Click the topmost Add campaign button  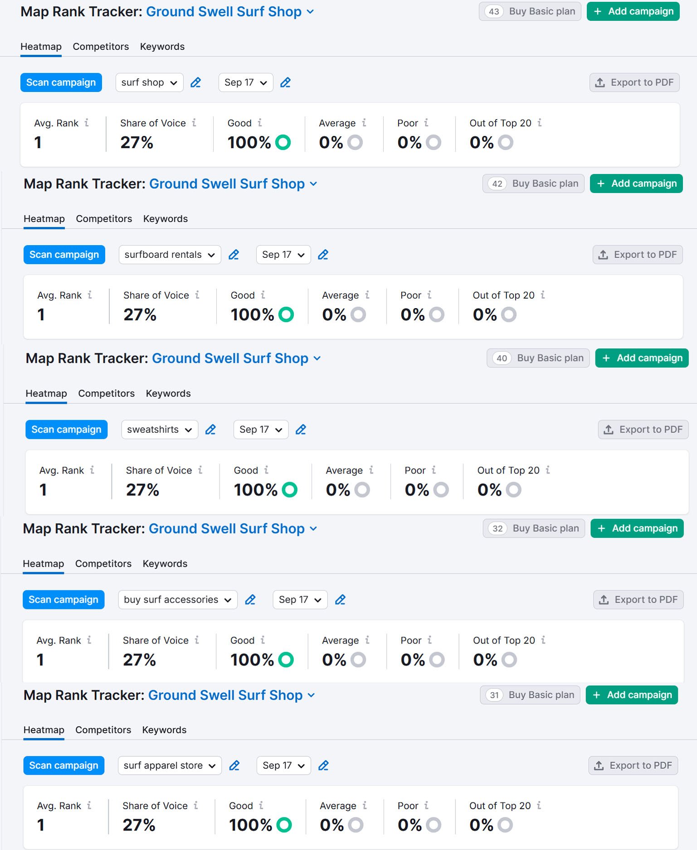pos(633,11)
